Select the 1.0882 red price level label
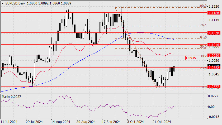Screen dimensions: 222x125 (x=214, y=68)
